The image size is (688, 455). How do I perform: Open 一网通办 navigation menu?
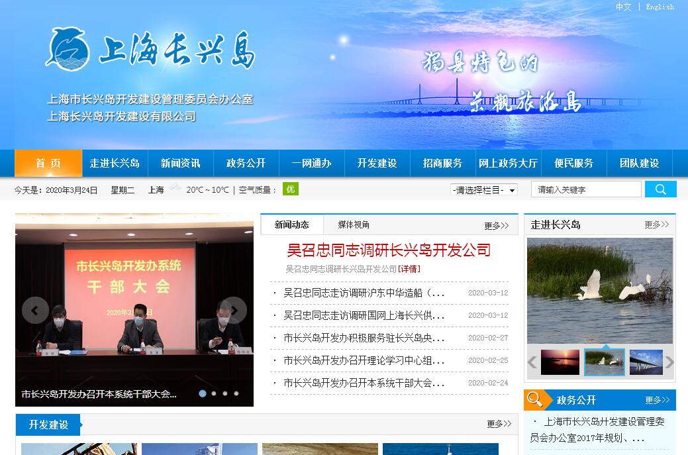(311, 163)
